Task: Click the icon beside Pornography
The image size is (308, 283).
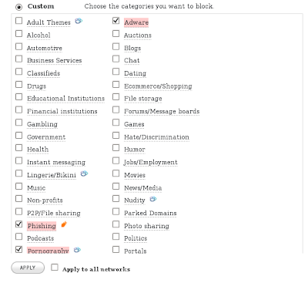Action: point(77,250)
